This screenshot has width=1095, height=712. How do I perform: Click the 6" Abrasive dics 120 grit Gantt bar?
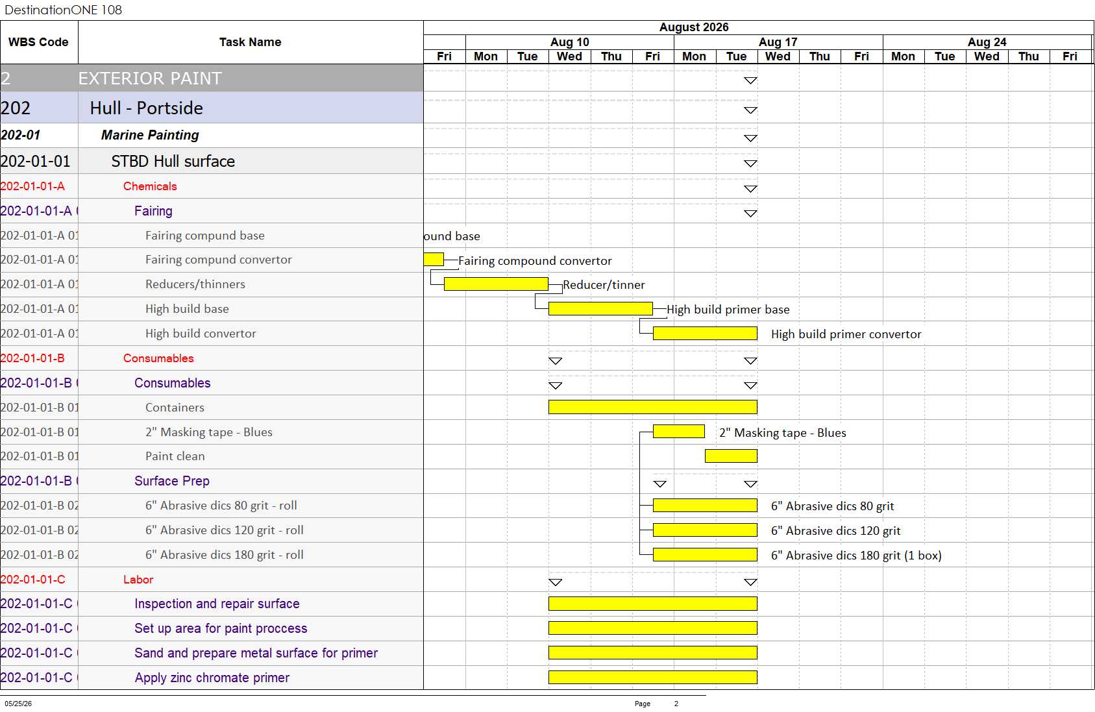(x=705, y=530)
